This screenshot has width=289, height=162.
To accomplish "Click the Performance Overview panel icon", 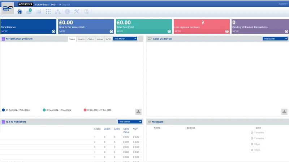I will pyautogui.click(x=3, y=39).
